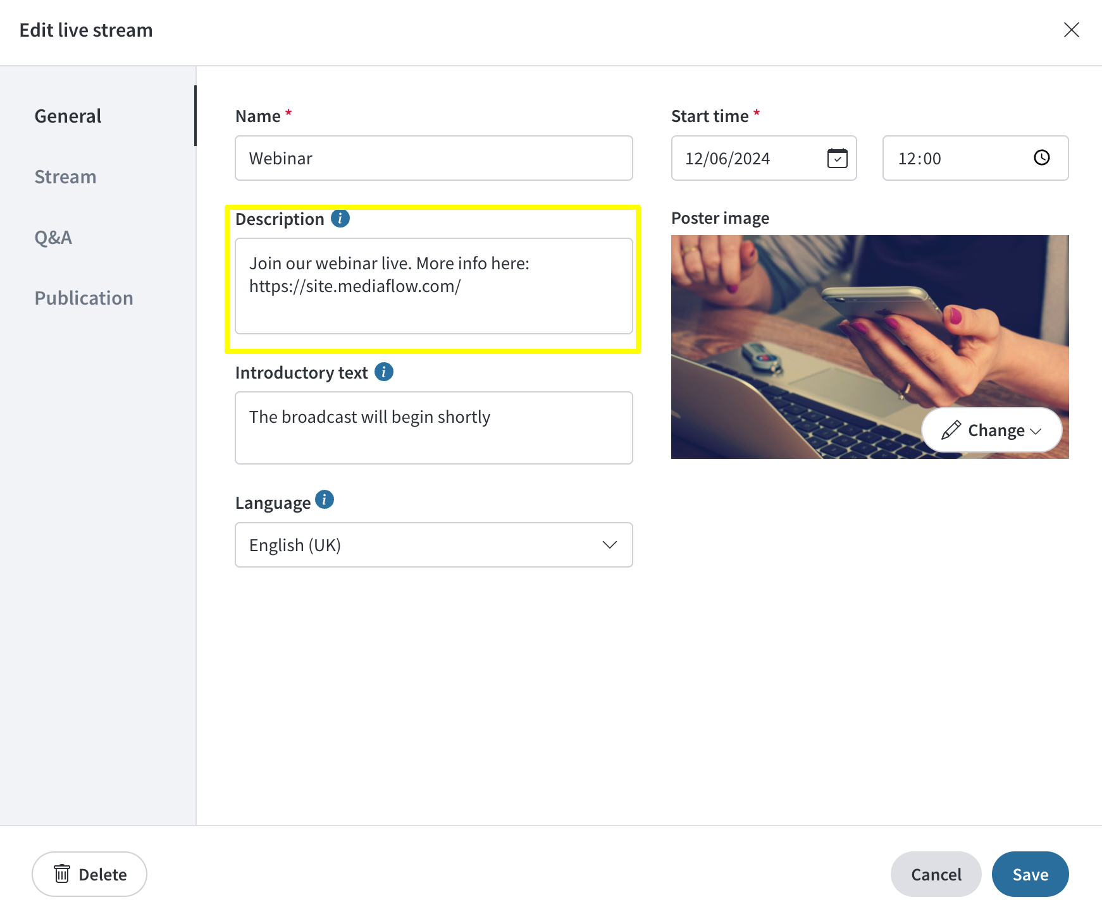1102x919 pixels.
Task: Cancel editing the live stream
Action: pos(936,874)
